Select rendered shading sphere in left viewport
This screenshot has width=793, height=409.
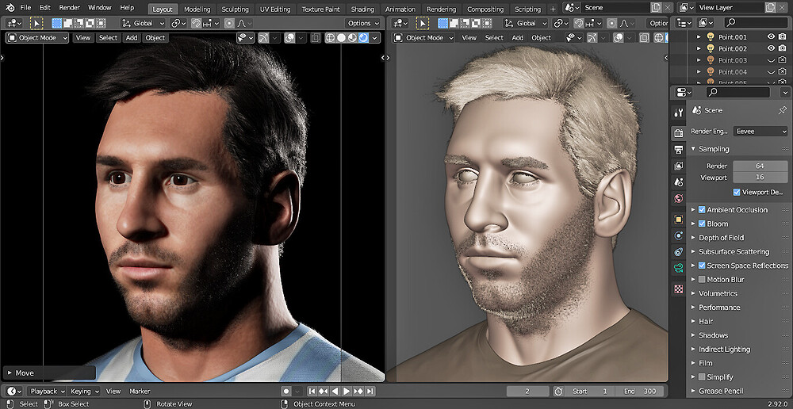coord(363,38)
